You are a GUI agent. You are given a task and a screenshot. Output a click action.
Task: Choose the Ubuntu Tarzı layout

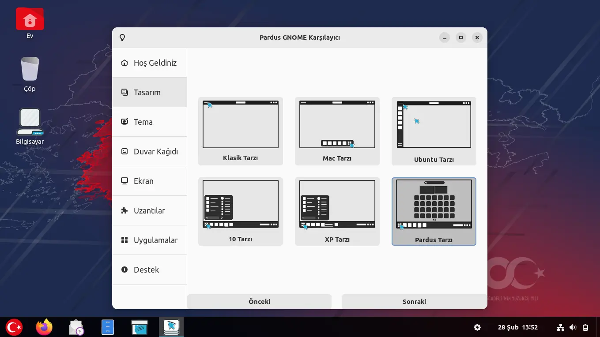(434, 131)
